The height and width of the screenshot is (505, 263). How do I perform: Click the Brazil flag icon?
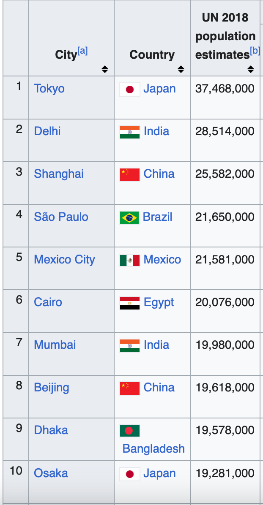tap(129, 218)
